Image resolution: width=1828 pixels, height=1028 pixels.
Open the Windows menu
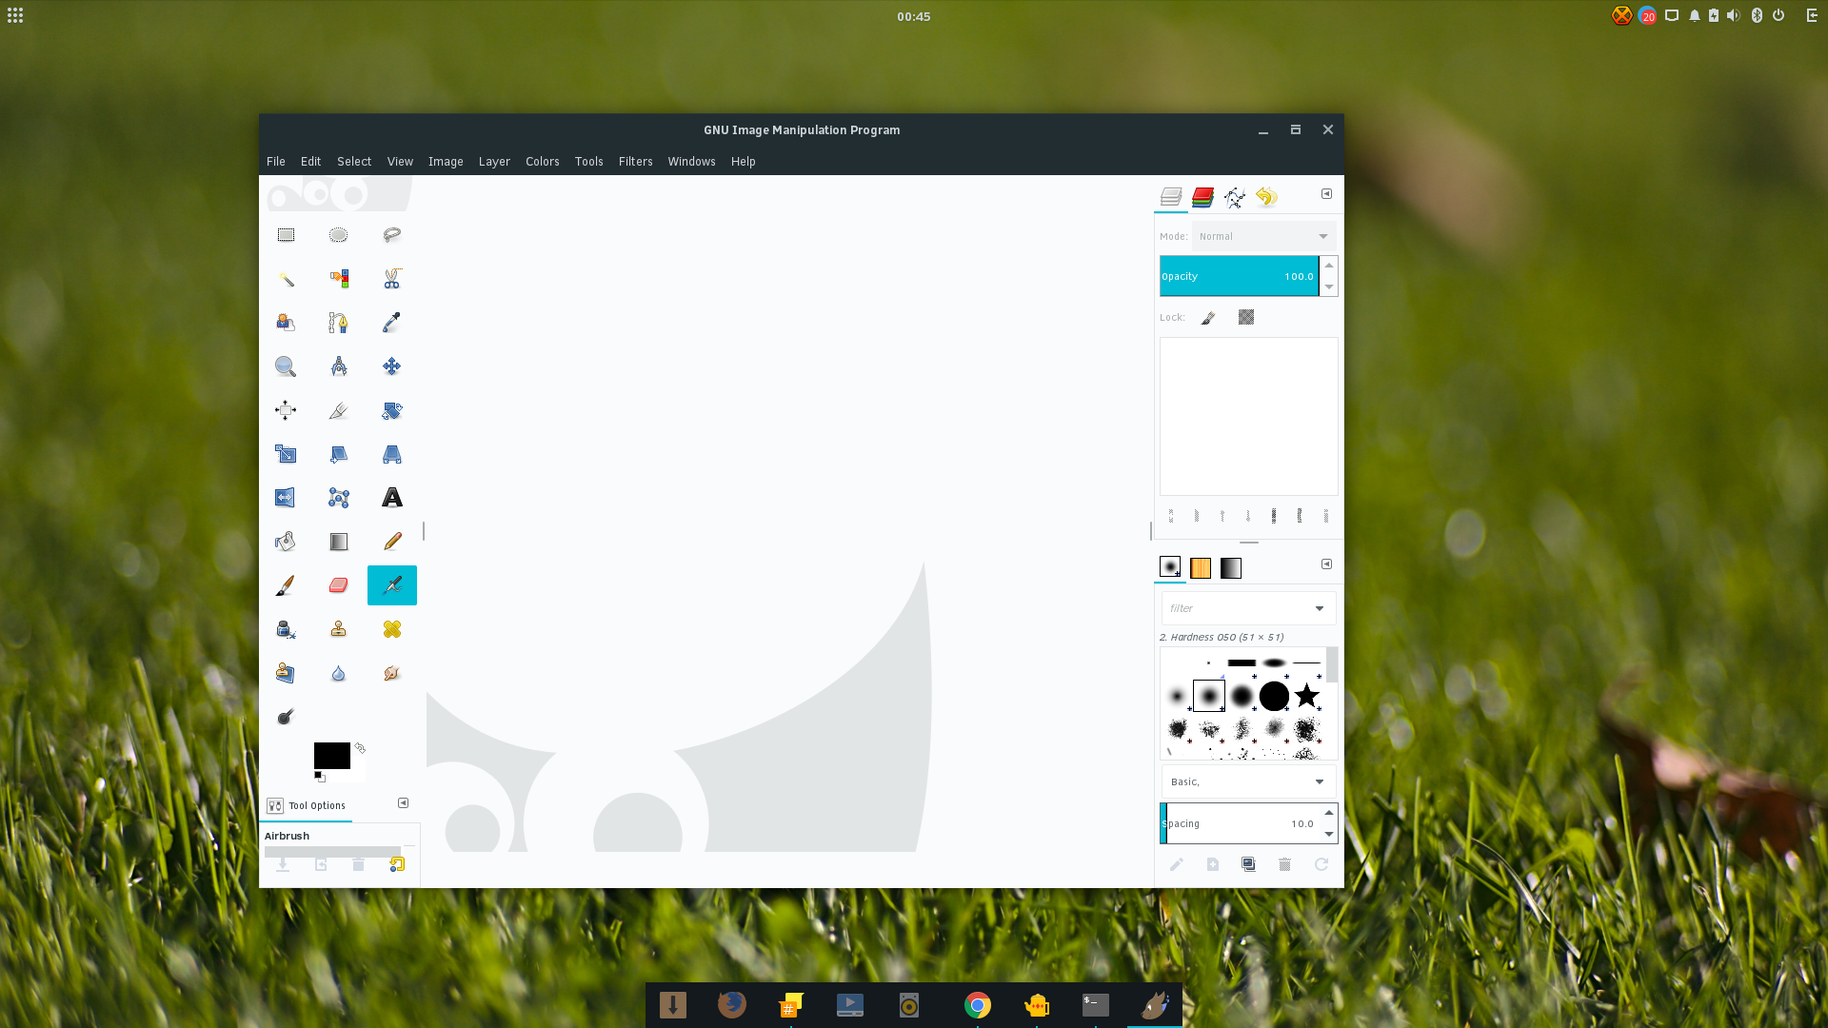[x=691, y=162]
